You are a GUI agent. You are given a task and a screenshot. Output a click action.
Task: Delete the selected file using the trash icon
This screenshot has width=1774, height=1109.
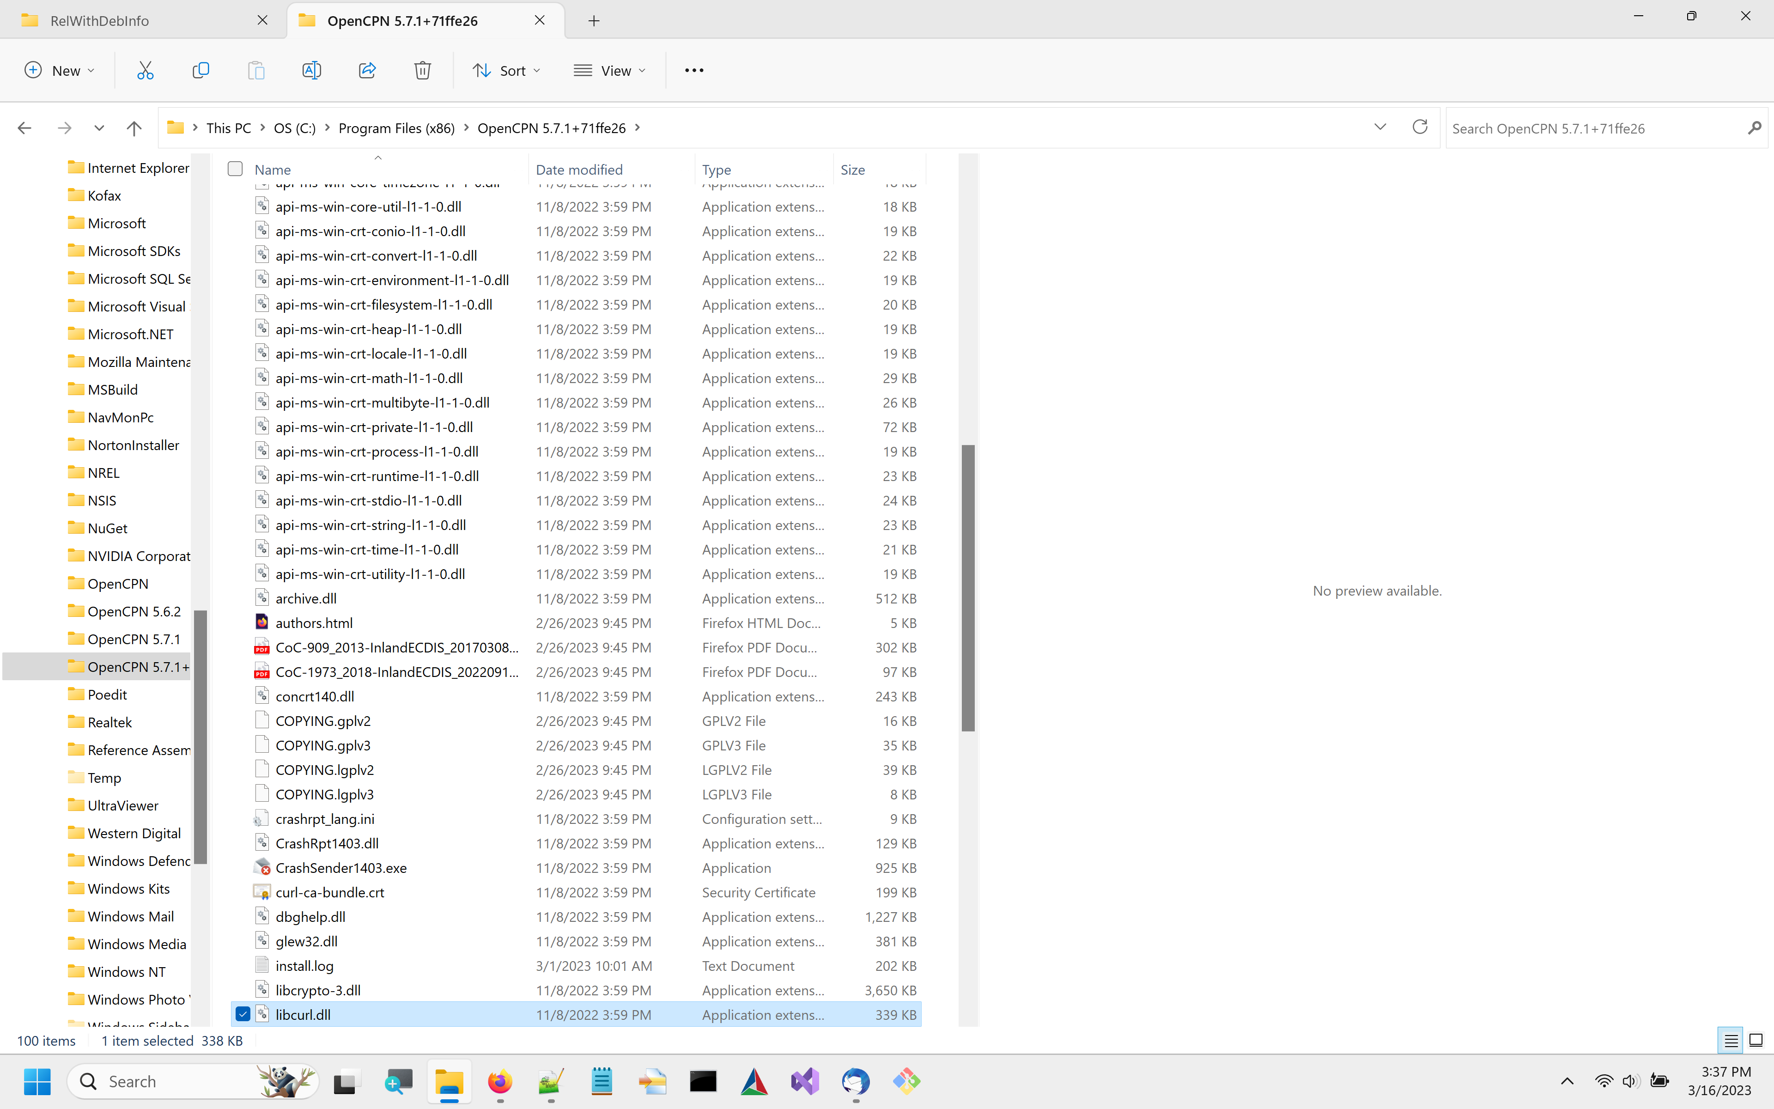click(x=422, y=70)
